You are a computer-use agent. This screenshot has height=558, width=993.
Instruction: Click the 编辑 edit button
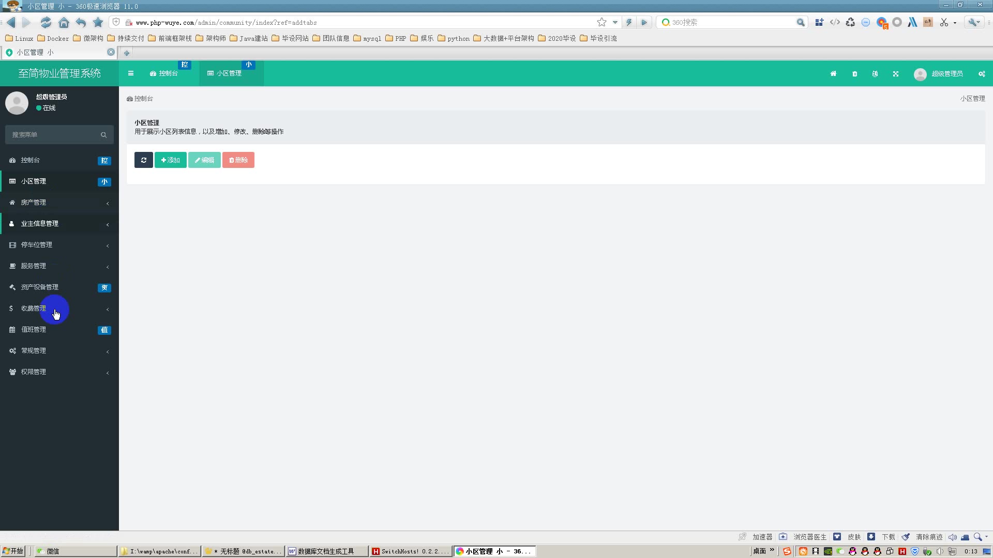(x=204, y=160)
